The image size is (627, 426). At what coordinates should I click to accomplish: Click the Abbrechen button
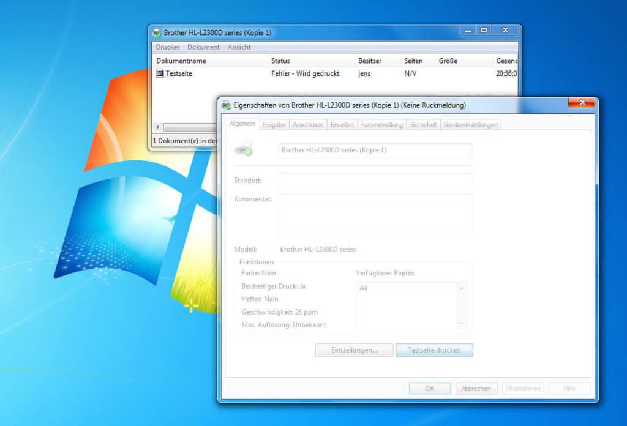476,388
